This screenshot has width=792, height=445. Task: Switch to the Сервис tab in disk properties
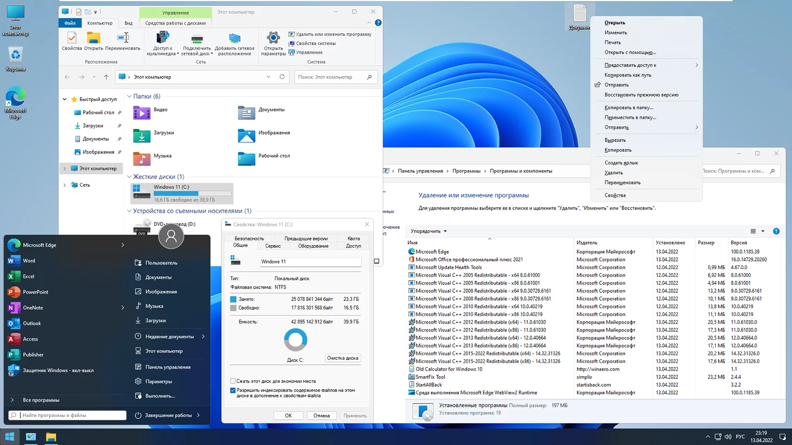tap(273, 246)
